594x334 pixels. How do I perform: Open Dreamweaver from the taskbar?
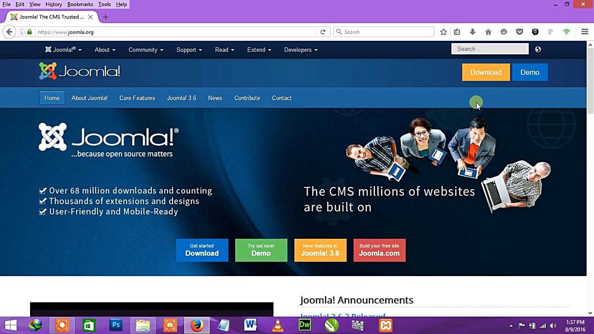click(x=304, y=325)
